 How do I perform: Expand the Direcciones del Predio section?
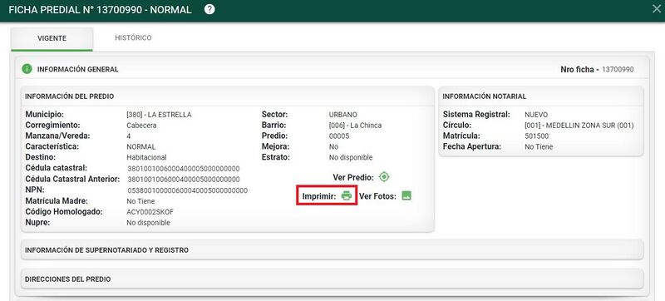click(332, 279)
